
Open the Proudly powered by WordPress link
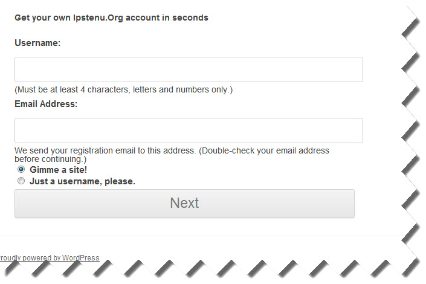[x=50, y=257]
